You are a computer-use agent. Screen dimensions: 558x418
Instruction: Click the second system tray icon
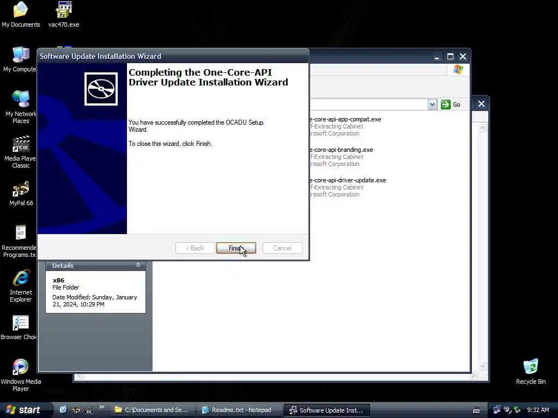pos(507,410)
